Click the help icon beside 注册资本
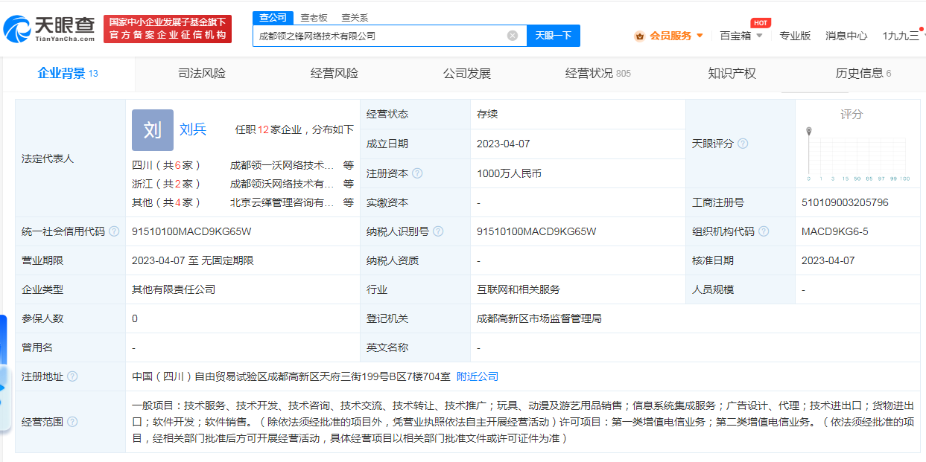Viewport: 926px width, 462px height. (x=417, y=173)
